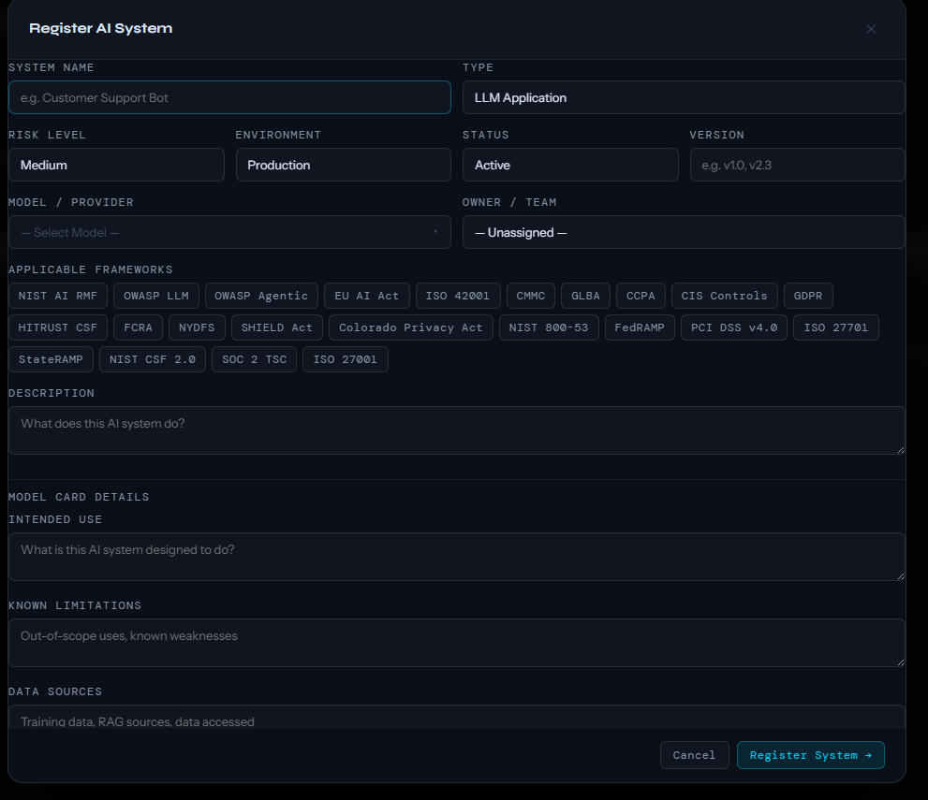Open the Risk Level dropdown set to Medium
This screenshot has width=928, height=800.
click(116, 165)
